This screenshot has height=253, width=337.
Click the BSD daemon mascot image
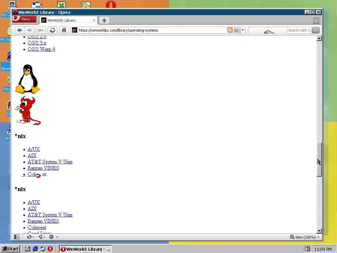click(x=28, y=110)
